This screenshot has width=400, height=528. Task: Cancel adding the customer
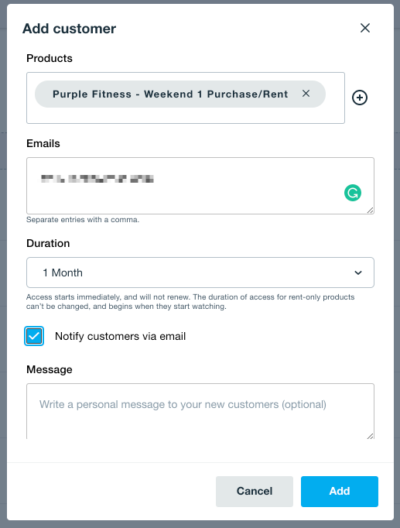pos(255,492)
